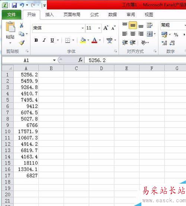The width and height of the screenshot is (186, 206).
Task: Click the Copy icon
Action: tap(22, 34)
